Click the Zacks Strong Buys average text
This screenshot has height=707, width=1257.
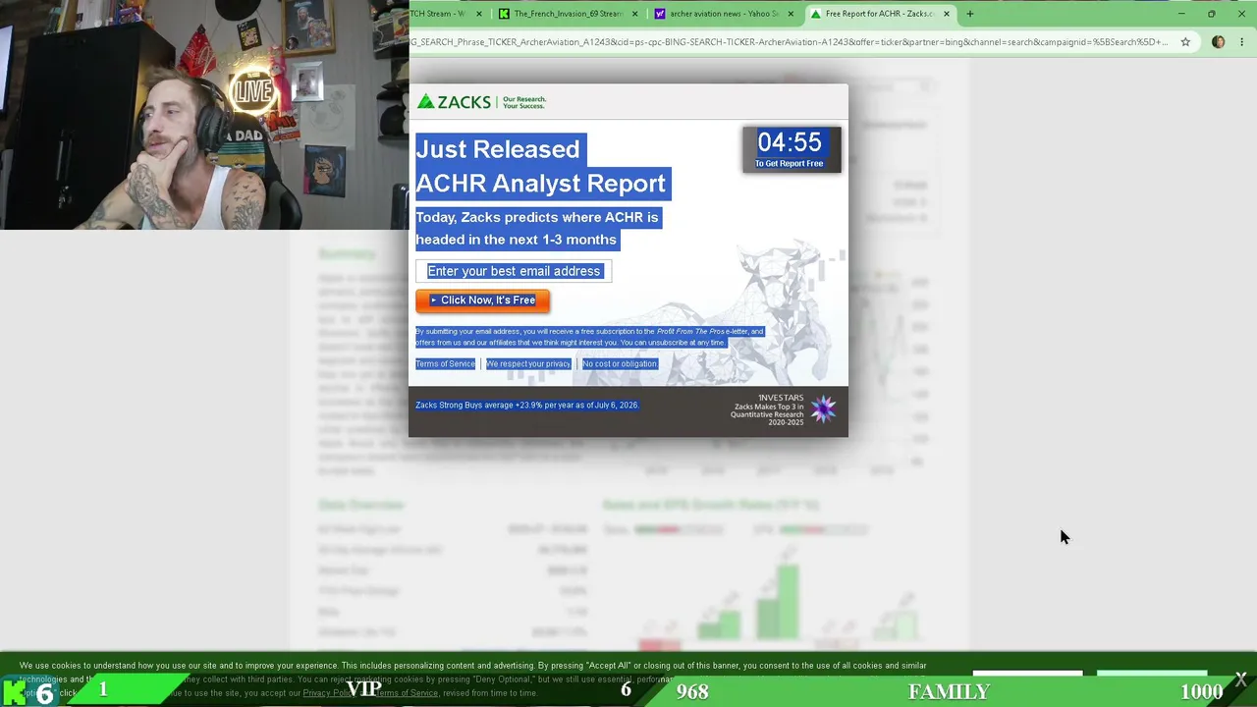527,406
